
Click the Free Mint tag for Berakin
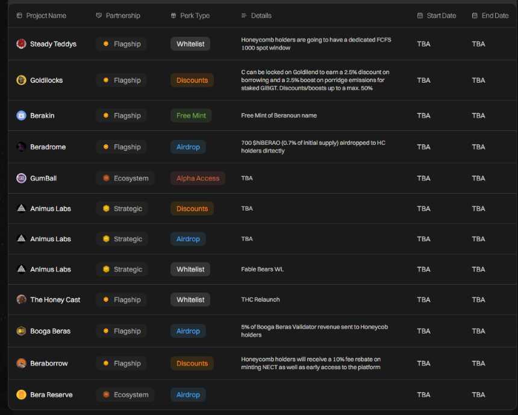pos(191,115)
